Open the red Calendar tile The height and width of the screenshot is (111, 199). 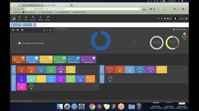tap(21, 69)
